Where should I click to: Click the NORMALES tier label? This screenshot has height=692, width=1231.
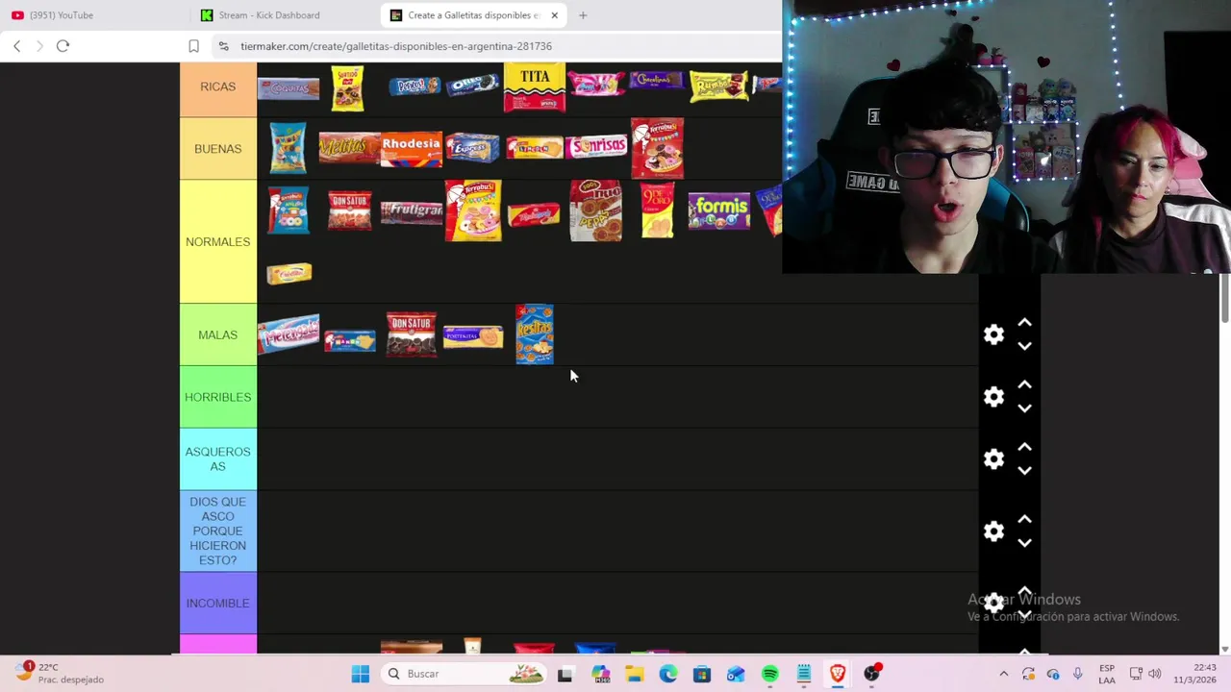pos(218,242)
